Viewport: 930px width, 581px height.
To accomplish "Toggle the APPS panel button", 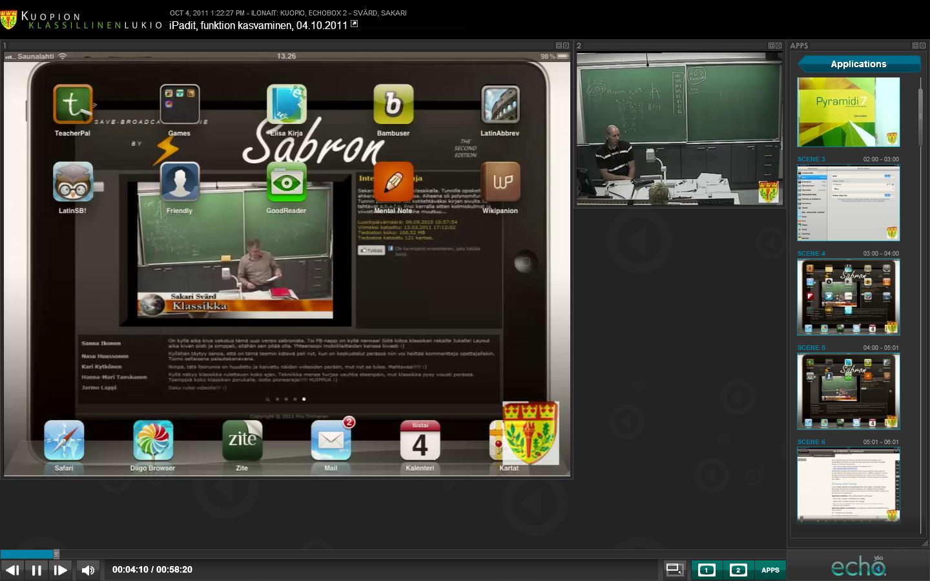I will click(x=770, y=570).
